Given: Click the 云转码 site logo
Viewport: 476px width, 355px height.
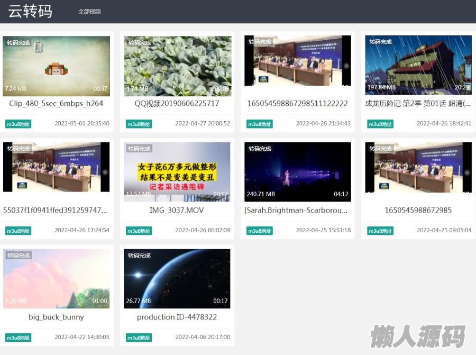Looking at the screenshot, I should (30, 11).
